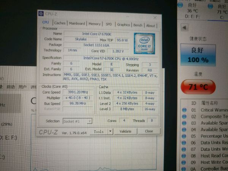Select the About tab in CPU-Z

(150, 26)
